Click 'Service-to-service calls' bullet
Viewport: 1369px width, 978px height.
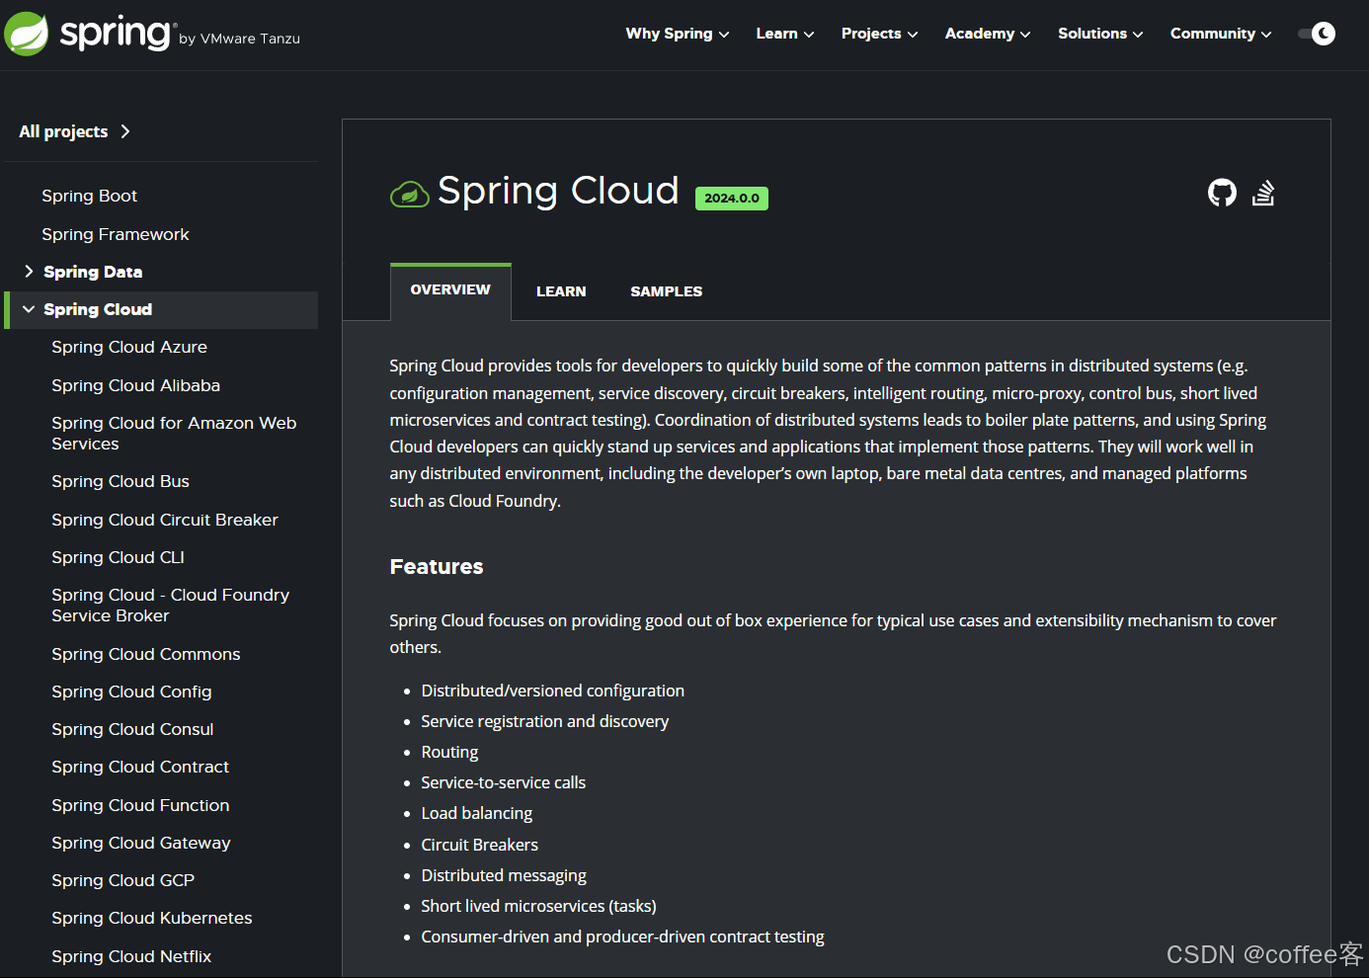(x=503, y=782)
